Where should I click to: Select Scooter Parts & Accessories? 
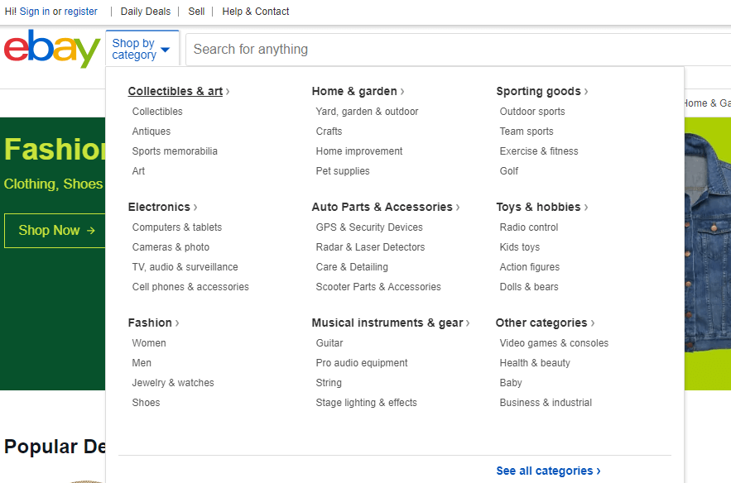click(378, 287)
